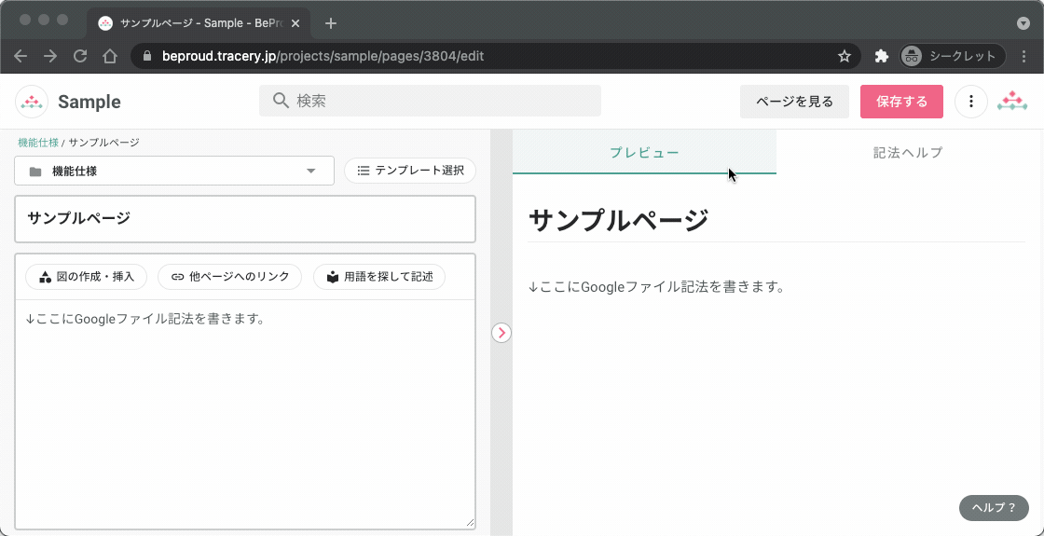The width and height of the screenshot is (1044, 536).
Task: Reload the page with refresh icon
Action: 80,57
